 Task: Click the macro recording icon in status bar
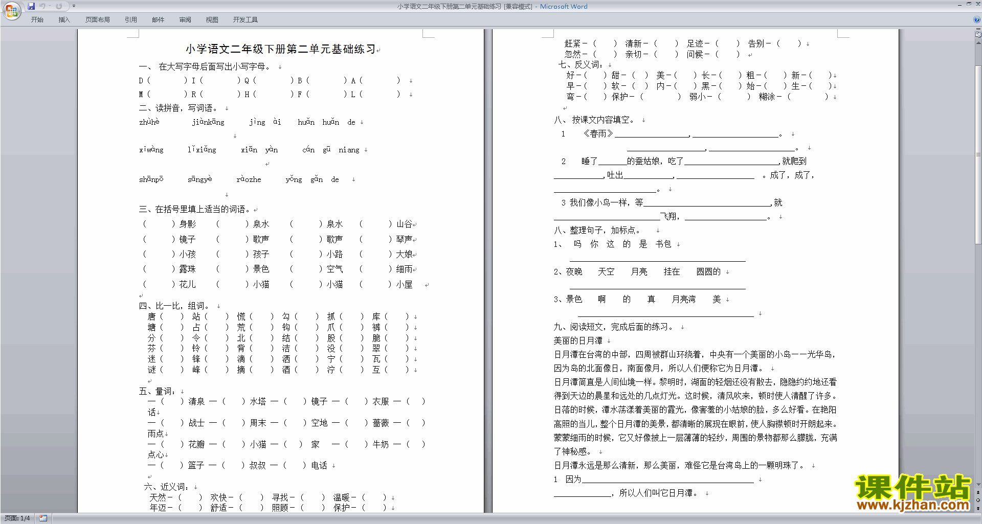click(43, 518)
